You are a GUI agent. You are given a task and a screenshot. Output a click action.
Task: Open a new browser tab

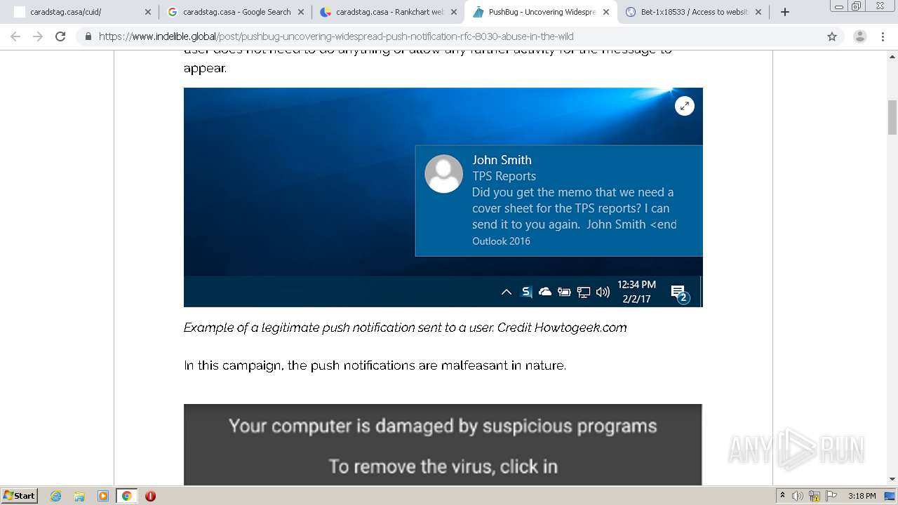click(785, 12)
